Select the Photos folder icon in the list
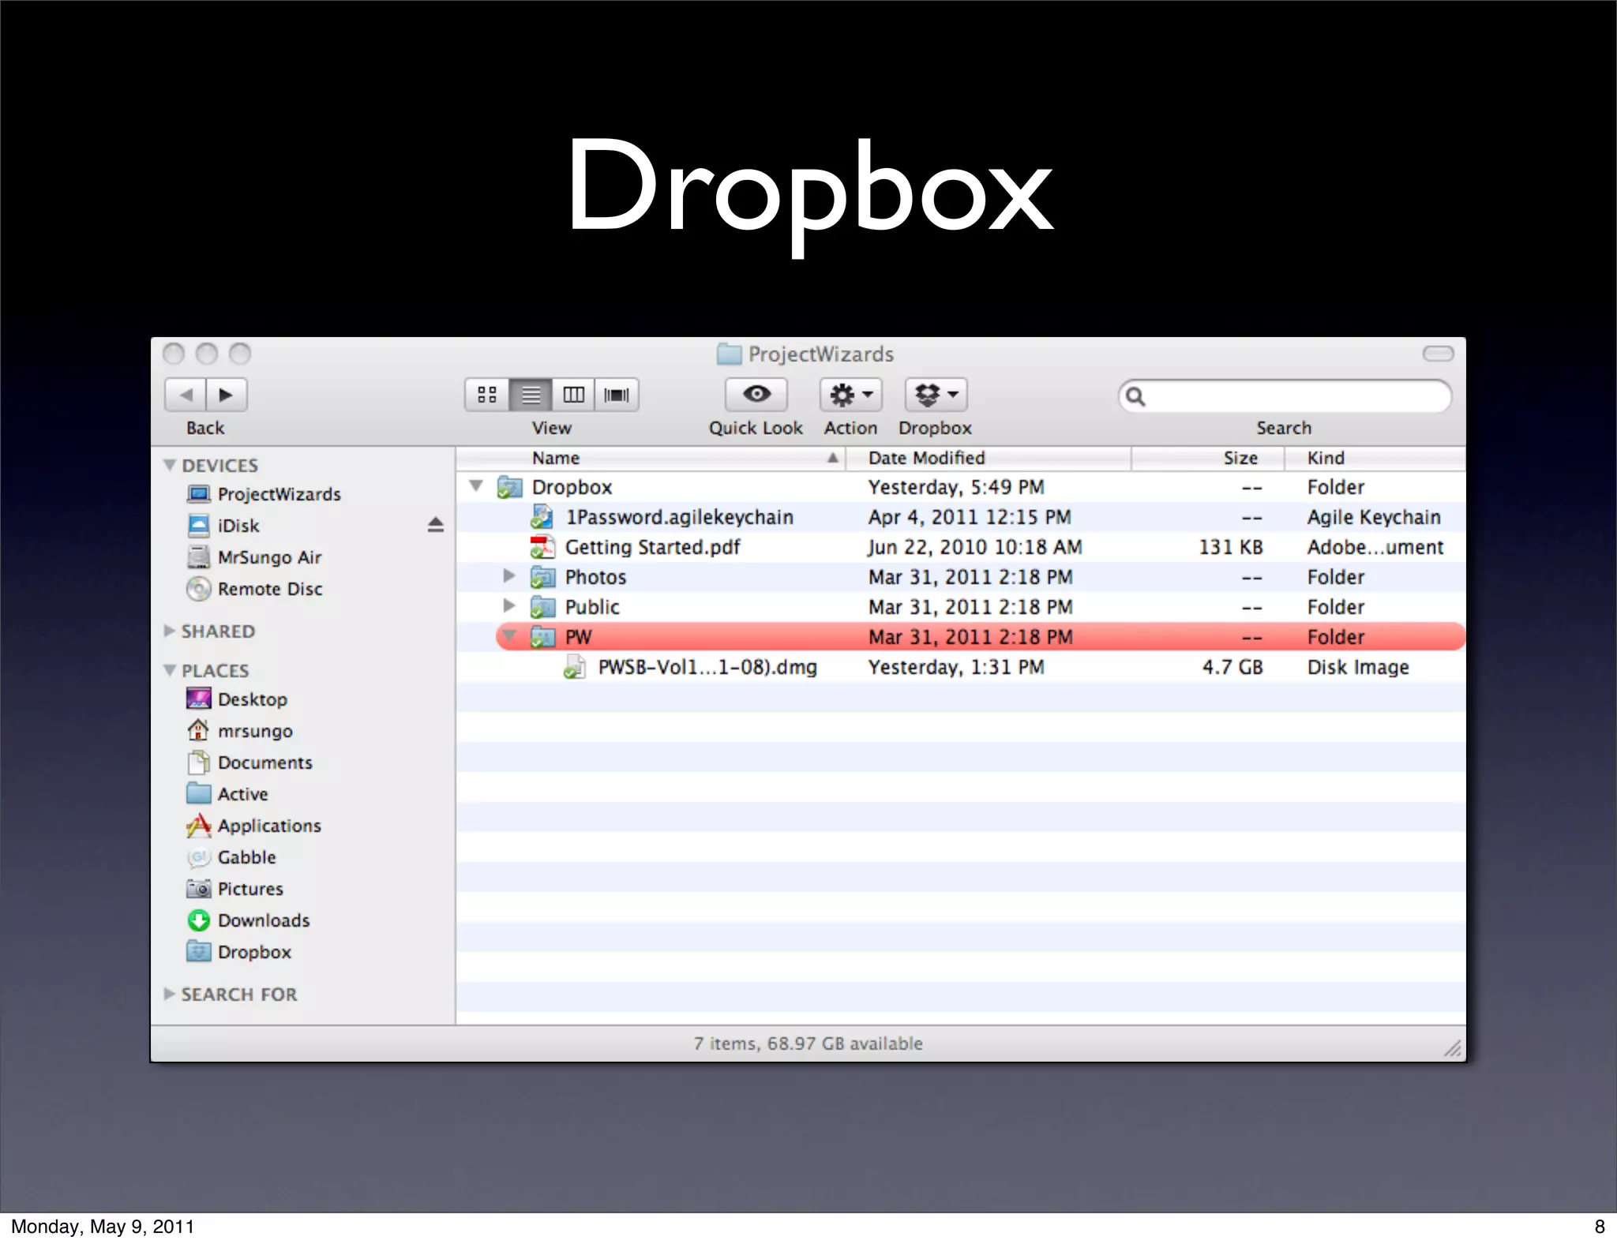Viewport: 1617px width, 1244px height. coord(542,577)
